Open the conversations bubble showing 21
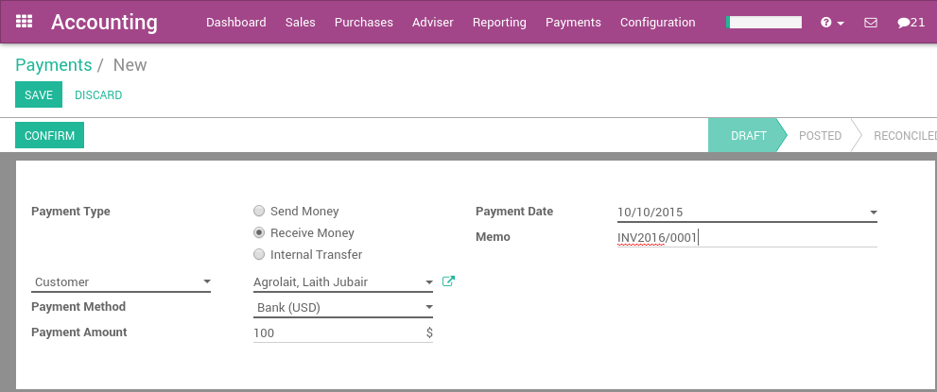The height and width of the screenshot is (392, 937). click(911, 23)
